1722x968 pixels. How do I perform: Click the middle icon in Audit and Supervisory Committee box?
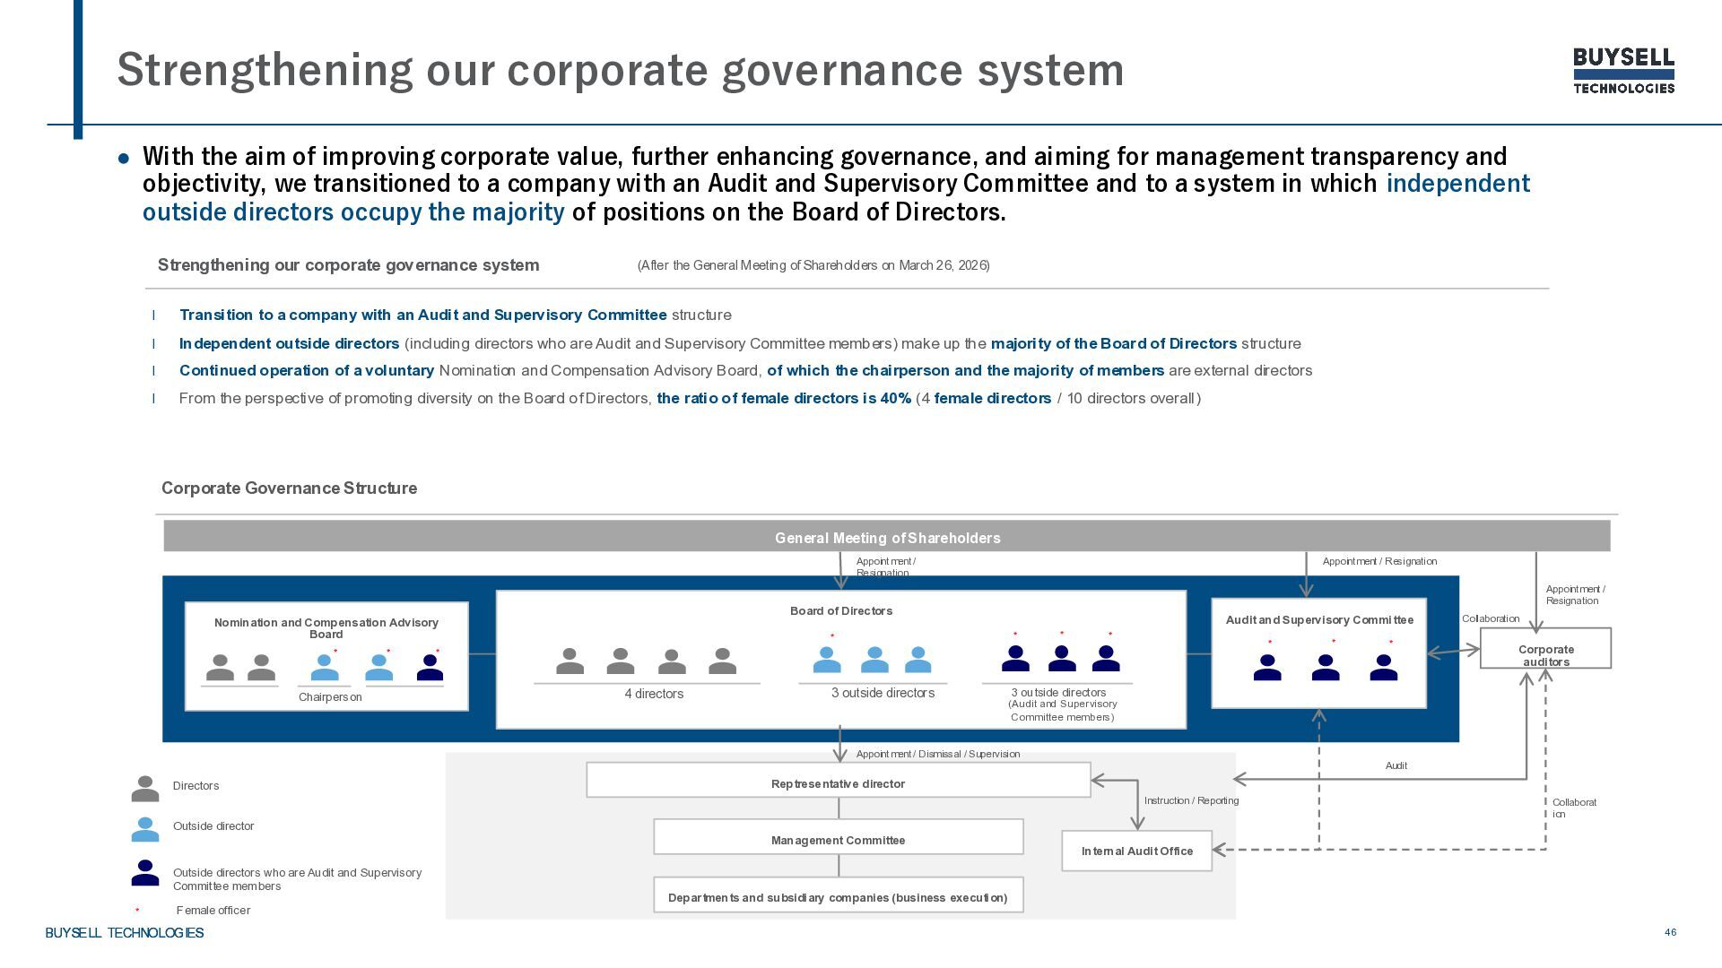click(1326, 668)
